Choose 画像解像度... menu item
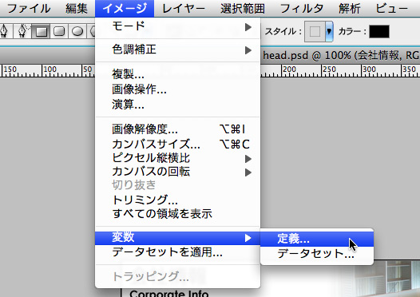The image size is (420, 297). click(177, 129)
